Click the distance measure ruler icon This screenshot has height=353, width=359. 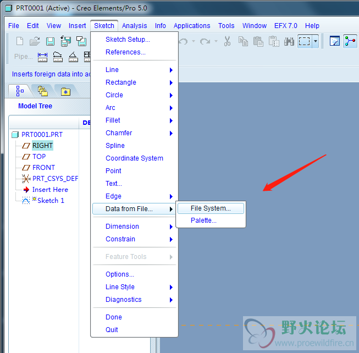[42, 57]
